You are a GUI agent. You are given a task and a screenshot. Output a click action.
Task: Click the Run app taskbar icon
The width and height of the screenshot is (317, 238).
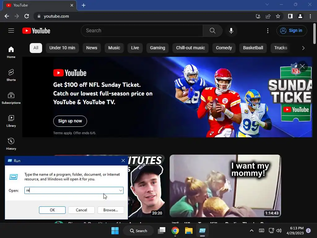[x=202, y=231]
